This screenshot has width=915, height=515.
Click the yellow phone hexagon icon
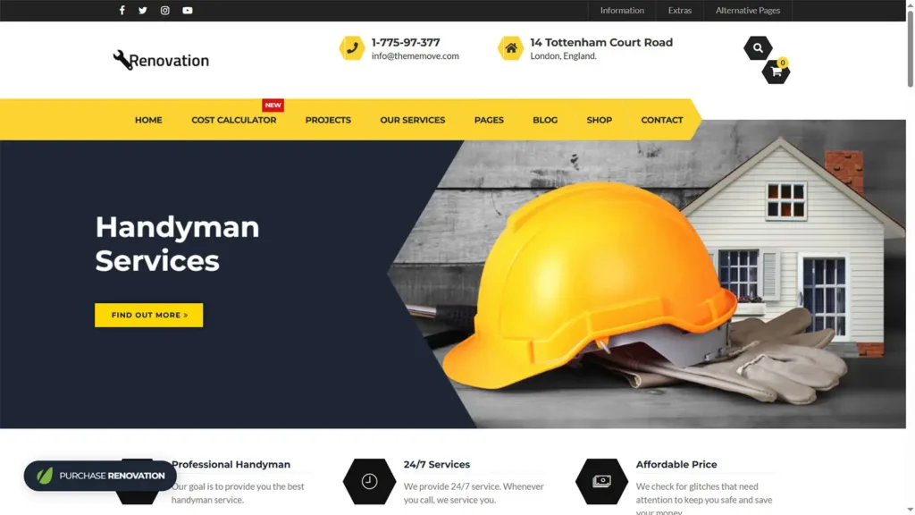[x=352, y=48]
